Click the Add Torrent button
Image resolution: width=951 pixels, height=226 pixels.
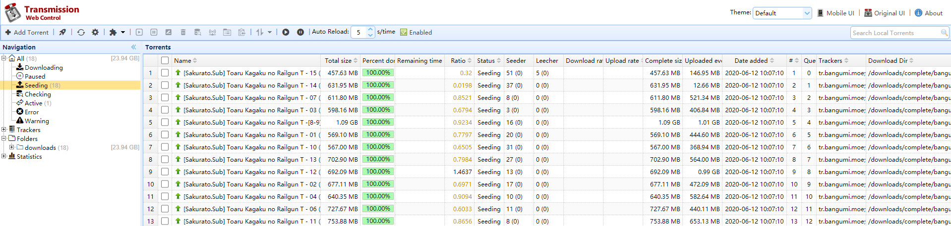tap(27, 32)
